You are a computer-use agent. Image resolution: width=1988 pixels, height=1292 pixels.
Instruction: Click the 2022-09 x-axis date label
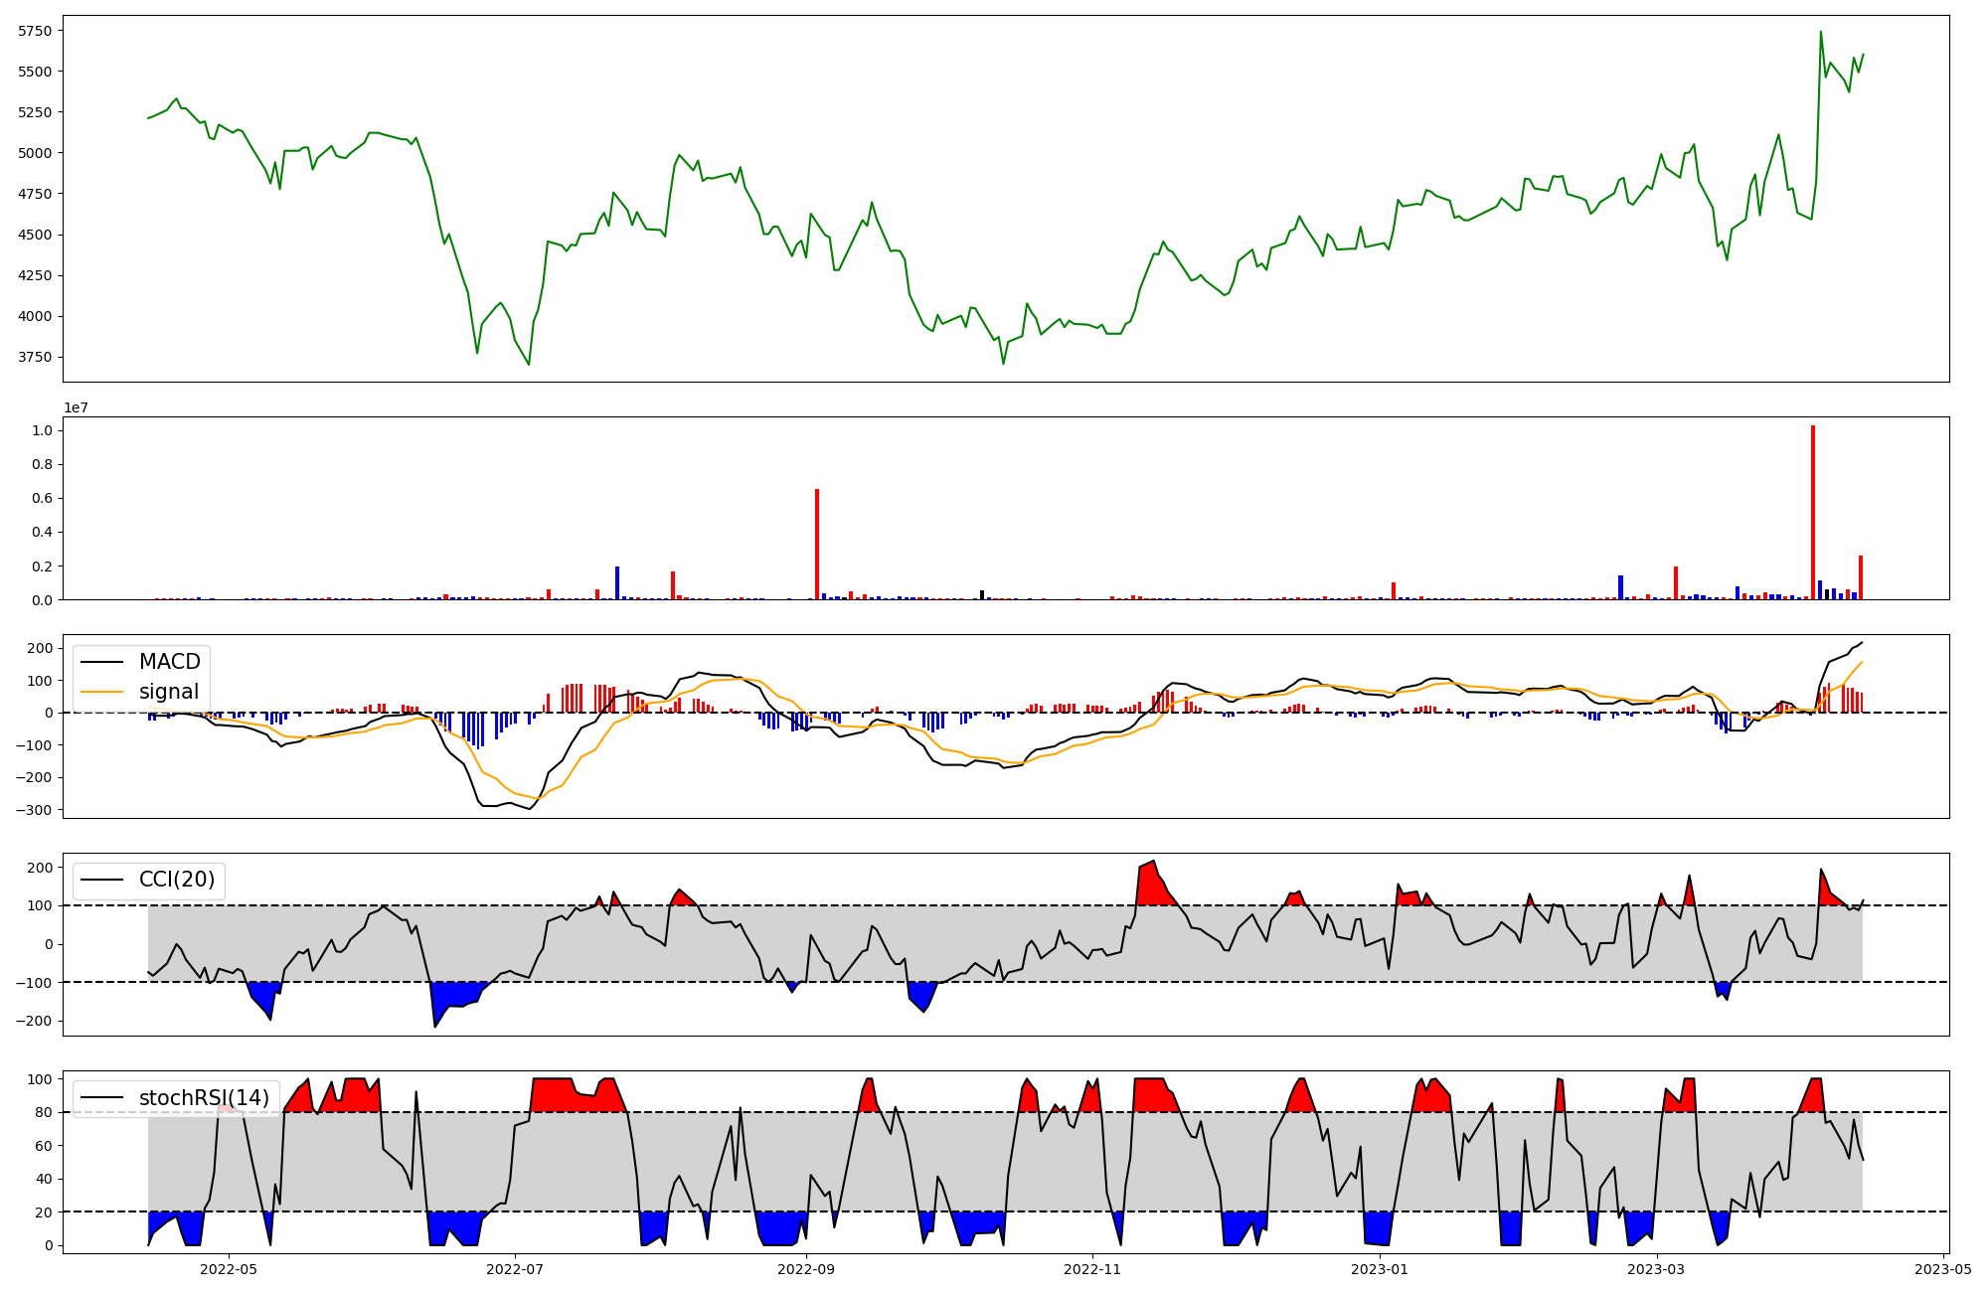[806, 1269]
